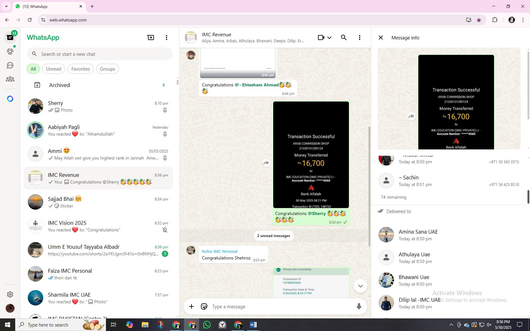Jump to latest messages down arrow
This screenshot has height=331, width=530.
[x=361, y=286]
